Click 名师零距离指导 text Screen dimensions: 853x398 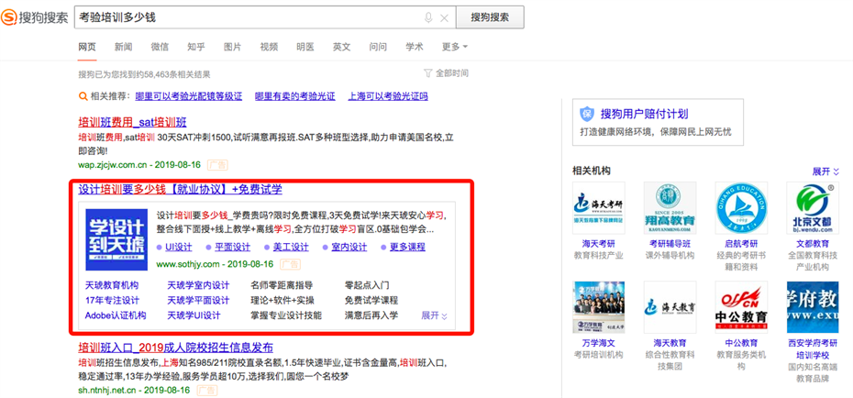pyautogui.click(x=282, y=285)
